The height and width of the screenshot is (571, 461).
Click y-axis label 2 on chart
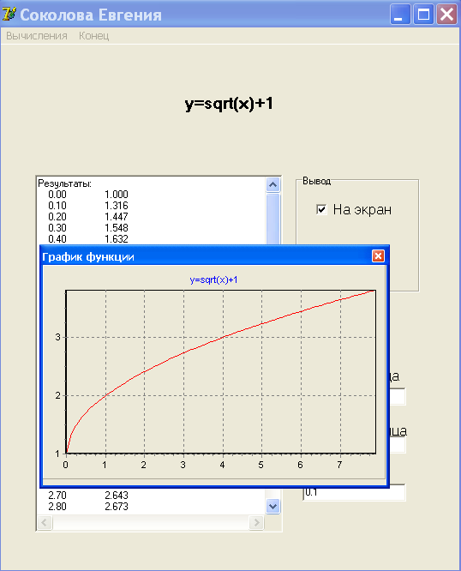pyautogui.click(x=58, y=395)
